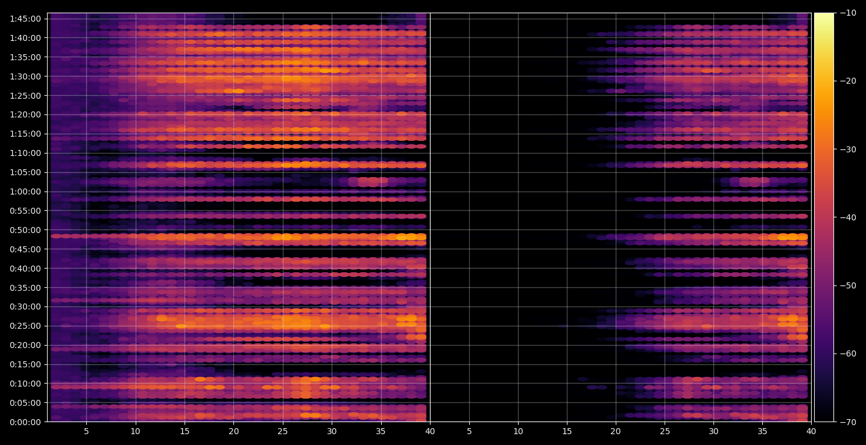Click the 1:45:00 y-axis time label
The width and height of the screenshot is (866, 445).
(25, 19)
